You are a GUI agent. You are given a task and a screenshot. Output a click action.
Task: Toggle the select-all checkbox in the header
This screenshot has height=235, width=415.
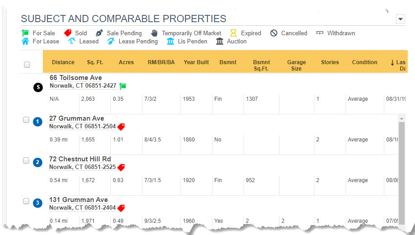click(x=27, y=65)
